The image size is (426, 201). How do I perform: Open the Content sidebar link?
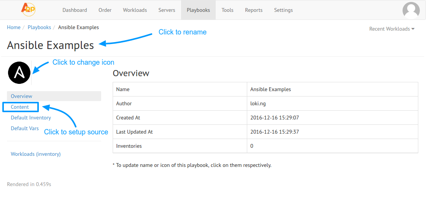point(20,107)
